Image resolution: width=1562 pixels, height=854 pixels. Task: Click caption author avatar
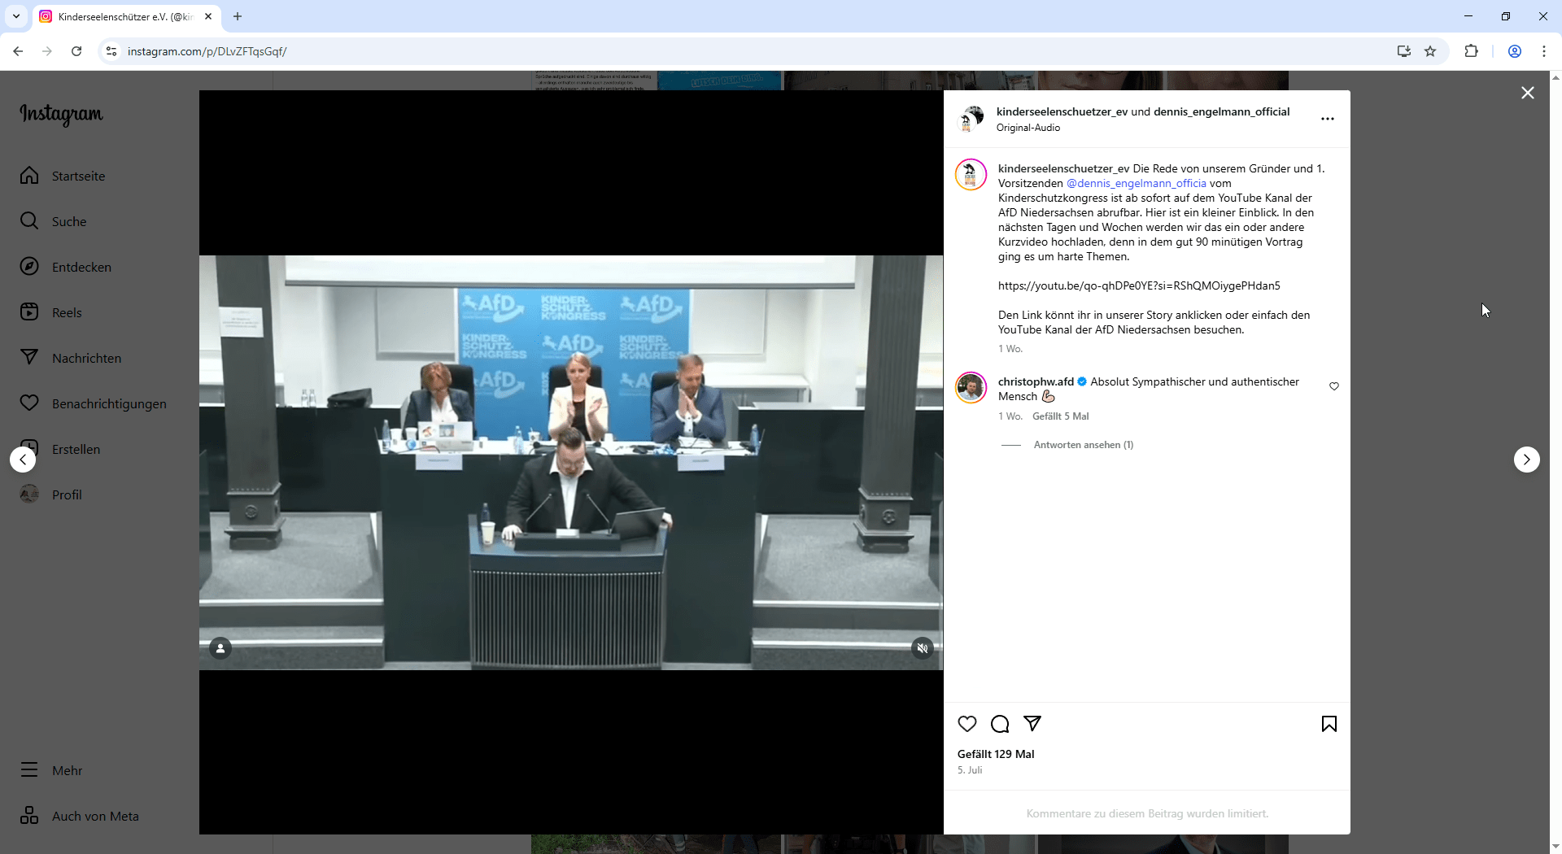pos(971,175)
